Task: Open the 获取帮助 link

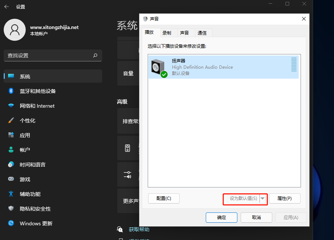Action: (x=139, y=229)
